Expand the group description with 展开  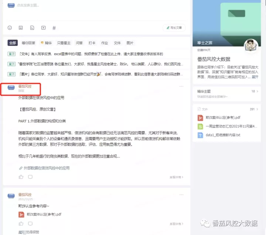255,77
